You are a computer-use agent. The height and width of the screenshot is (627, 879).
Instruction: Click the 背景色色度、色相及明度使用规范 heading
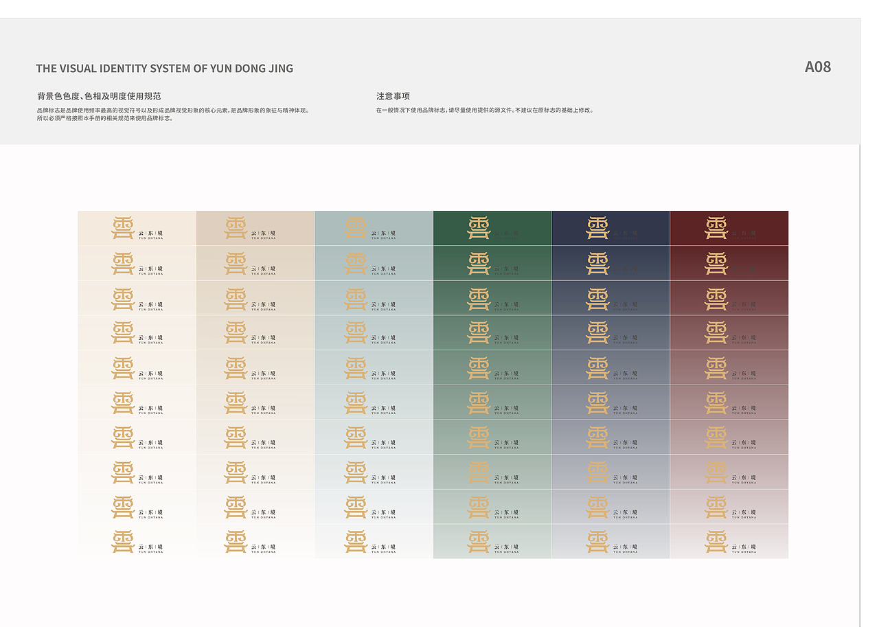click(99, 96)
